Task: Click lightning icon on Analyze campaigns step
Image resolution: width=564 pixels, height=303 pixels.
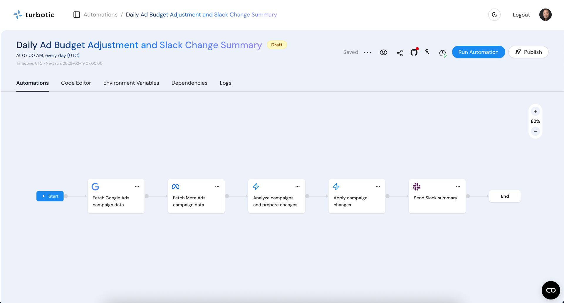Action: 256,187
